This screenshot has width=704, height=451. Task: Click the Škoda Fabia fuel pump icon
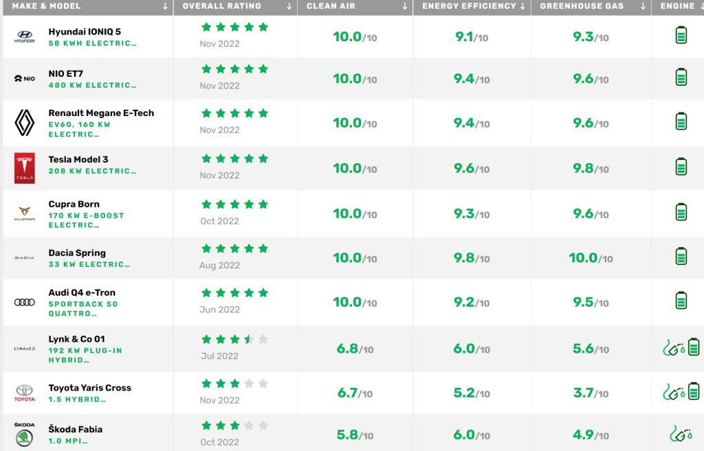tap(681, 434)
